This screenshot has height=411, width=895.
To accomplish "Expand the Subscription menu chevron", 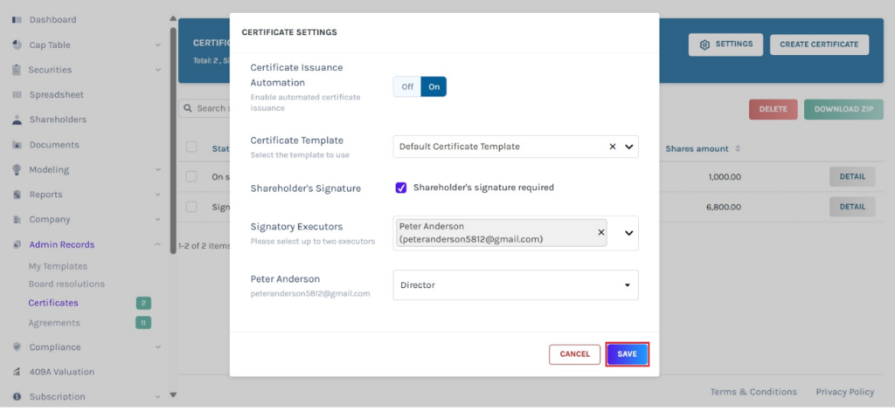I will pos(158,397).
